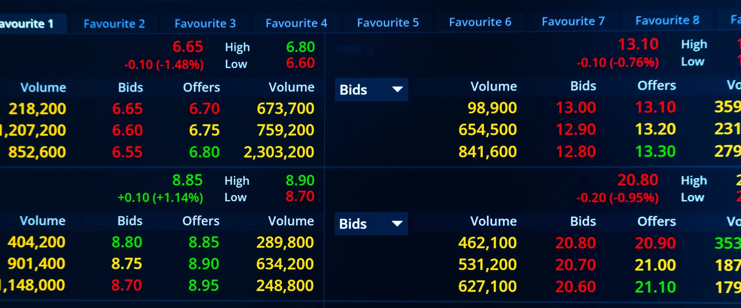Click the 13.00 bid price
741x308 pixels.
576,107
